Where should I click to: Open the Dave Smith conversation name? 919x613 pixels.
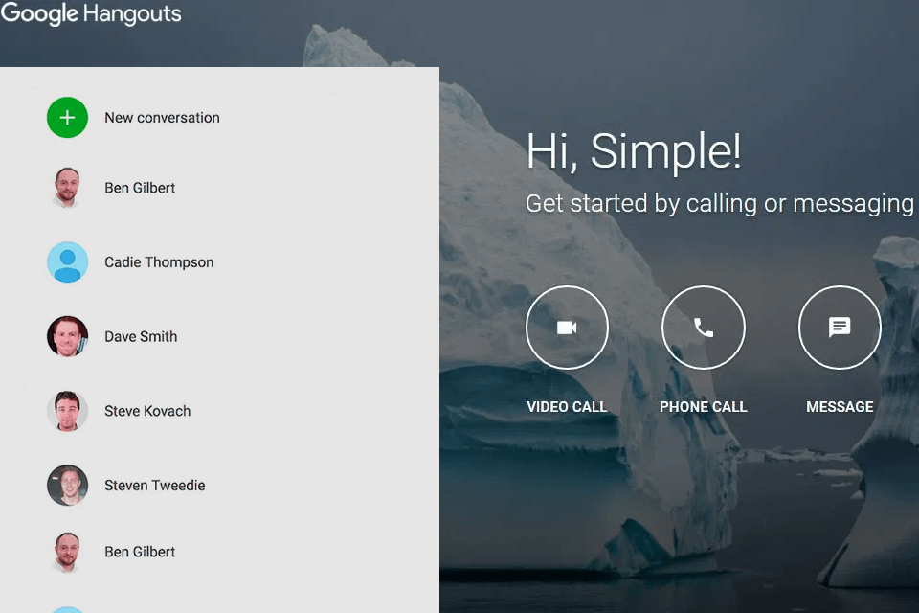point(141,337)
